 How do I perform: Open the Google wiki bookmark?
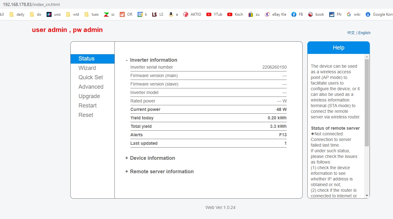(353, 14)
